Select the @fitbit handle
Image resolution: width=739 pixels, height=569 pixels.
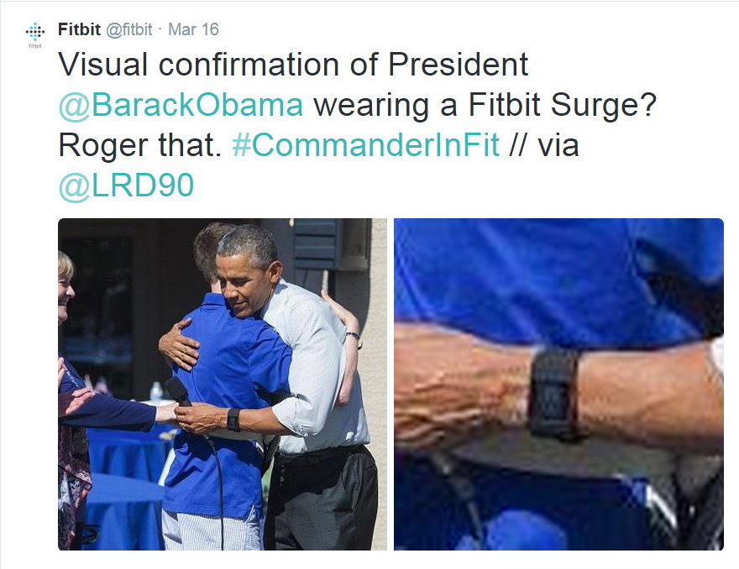point(128,29)
